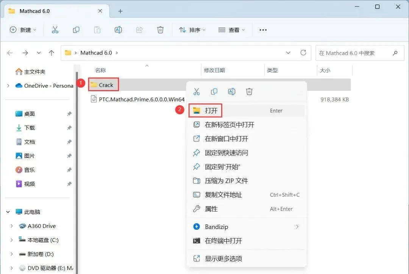409x274 pixels.
Task: Close the Mathcad 6.0 tab
Action: [100, 11]
